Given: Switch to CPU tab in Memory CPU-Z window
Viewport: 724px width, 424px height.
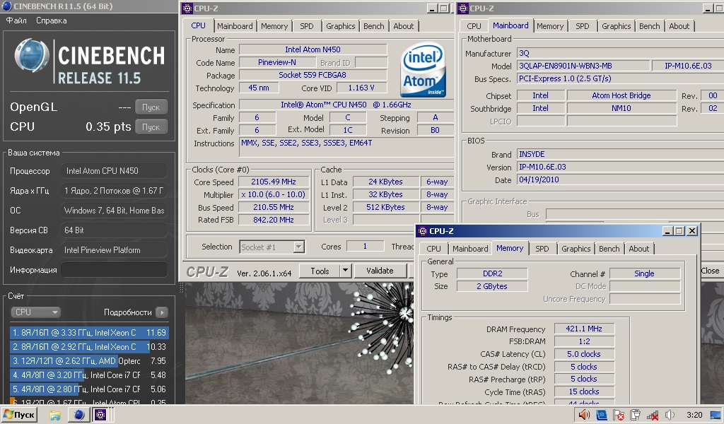Looking at the screenshot, I should [433, 249].
